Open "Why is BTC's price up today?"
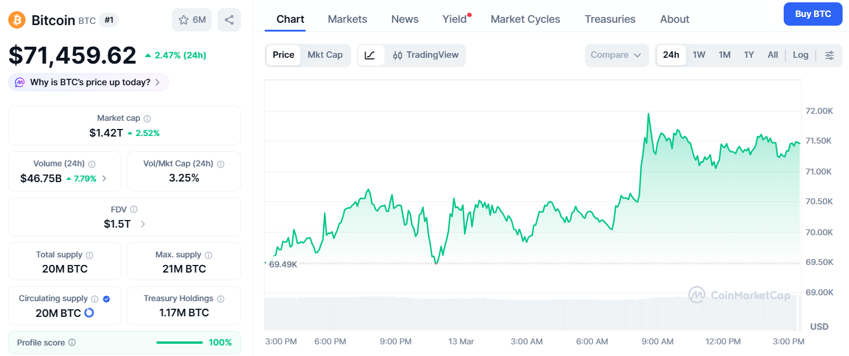 point(89,82)
